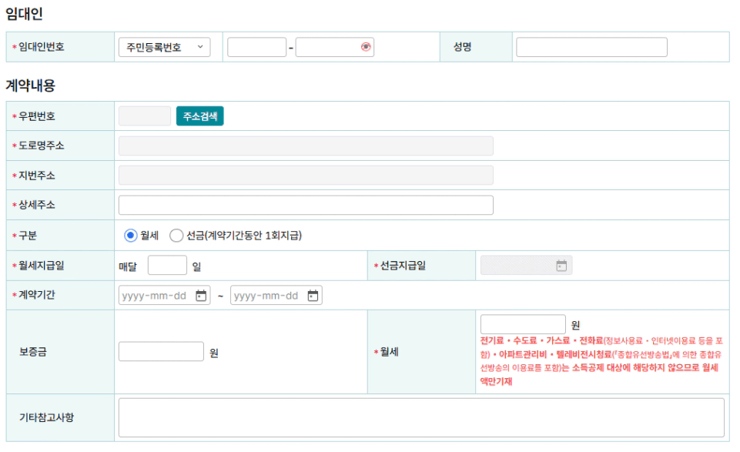Screen dimensions: 740x452
Task: Click the 계약기간 label
Action: point(36,295)
